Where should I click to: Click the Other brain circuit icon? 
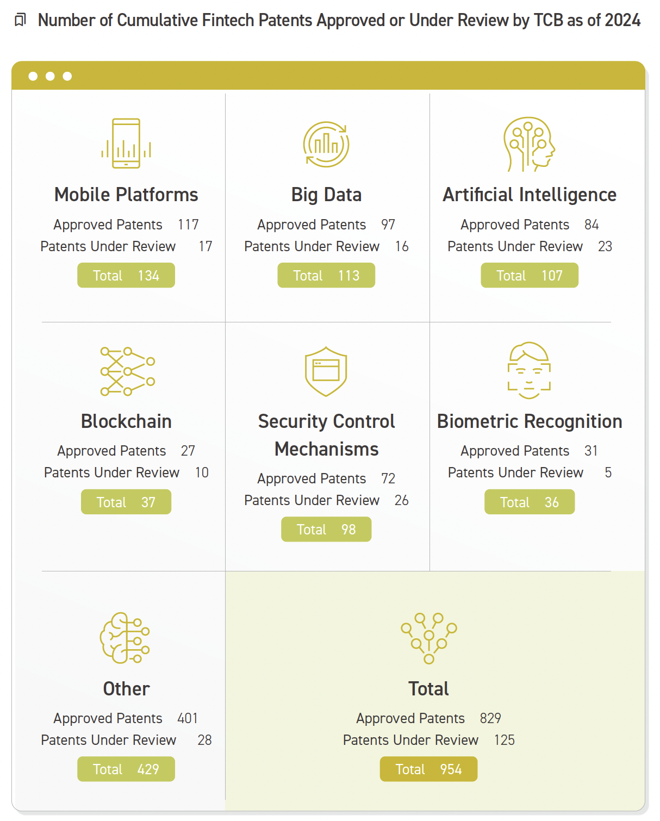pyautogui.click(x=125, y=638)
